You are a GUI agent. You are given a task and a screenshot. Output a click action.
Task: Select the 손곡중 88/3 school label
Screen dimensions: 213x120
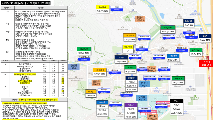[x=144, y=84]
